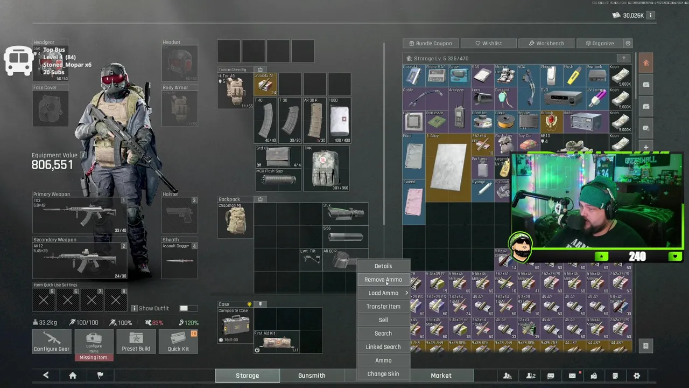Select Sell in context menu
Image resolution: width=689 pixels, height=388 pixels.
tap(383, 320)
